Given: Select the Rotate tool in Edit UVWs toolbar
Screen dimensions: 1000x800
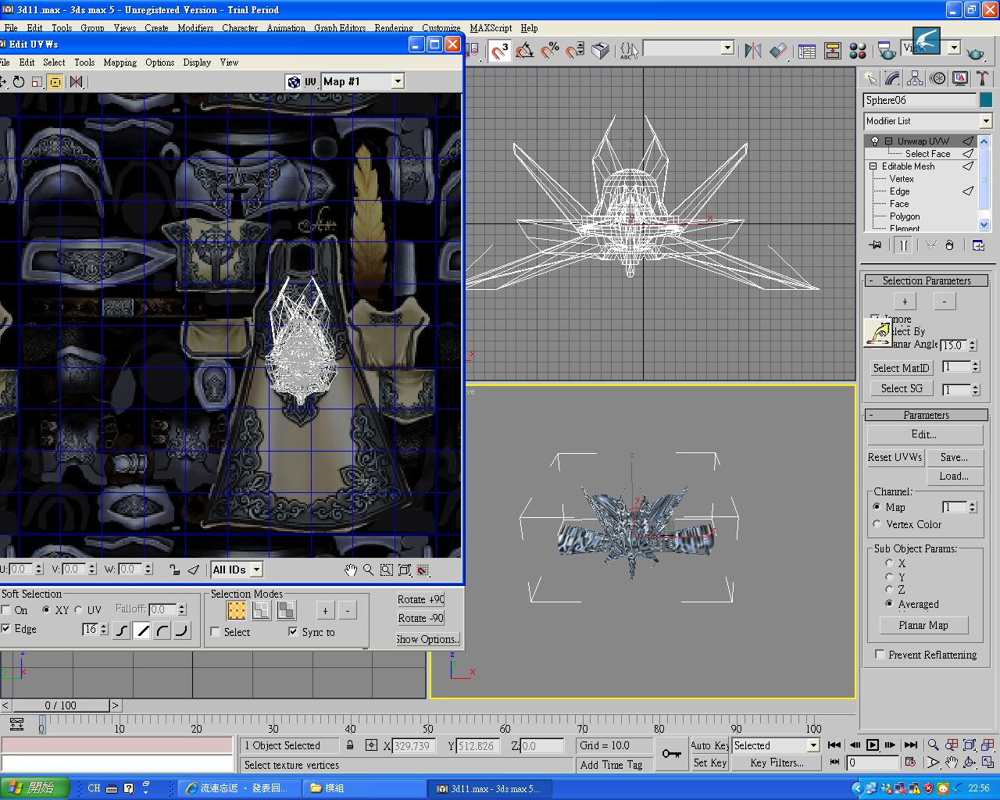Looking at the screenshot, I should (19, 81).
